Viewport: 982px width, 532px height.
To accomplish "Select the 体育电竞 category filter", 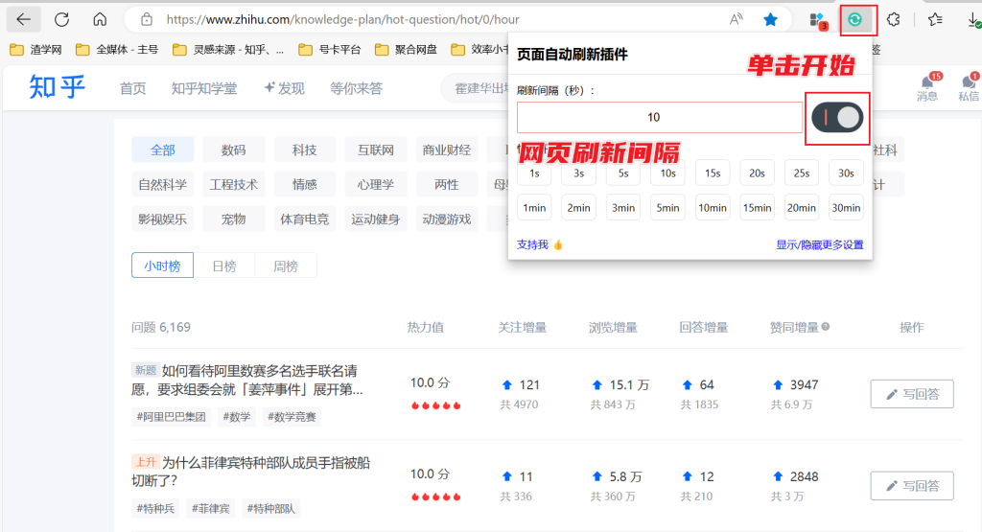I will (304, 220).
